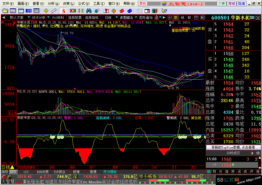Click the red question mark chart icon
262x185 pixels.
tap(106, 11)
